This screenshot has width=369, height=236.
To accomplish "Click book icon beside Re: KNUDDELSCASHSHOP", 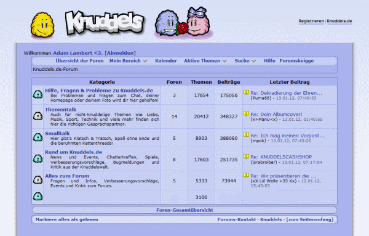I will (246, 157).
